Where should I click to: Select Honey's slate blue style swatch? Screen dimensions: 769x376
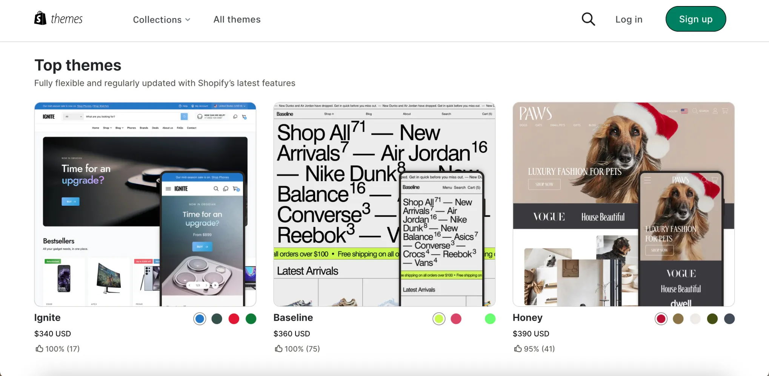(729, 319)
